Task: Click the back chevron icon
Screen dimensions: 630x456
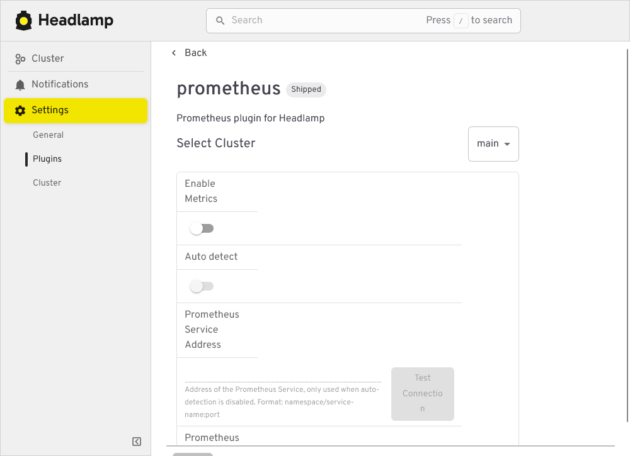Action: [x=174, y=53]
